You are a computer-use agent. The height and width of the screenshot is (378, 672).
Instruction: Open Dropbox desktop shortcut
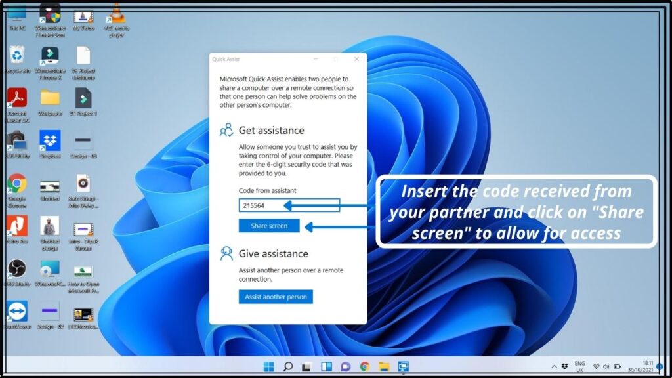[x=50, y=140]
